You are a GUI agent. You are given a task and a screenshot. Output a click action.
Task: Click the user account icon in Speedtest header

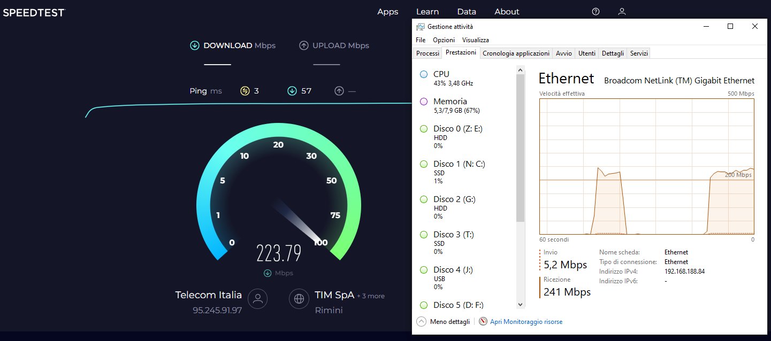click(x=622, y=11)
